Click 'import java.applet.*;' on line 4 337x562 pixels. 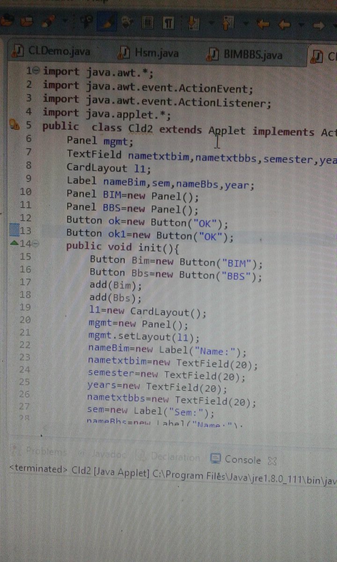[107, 113]
